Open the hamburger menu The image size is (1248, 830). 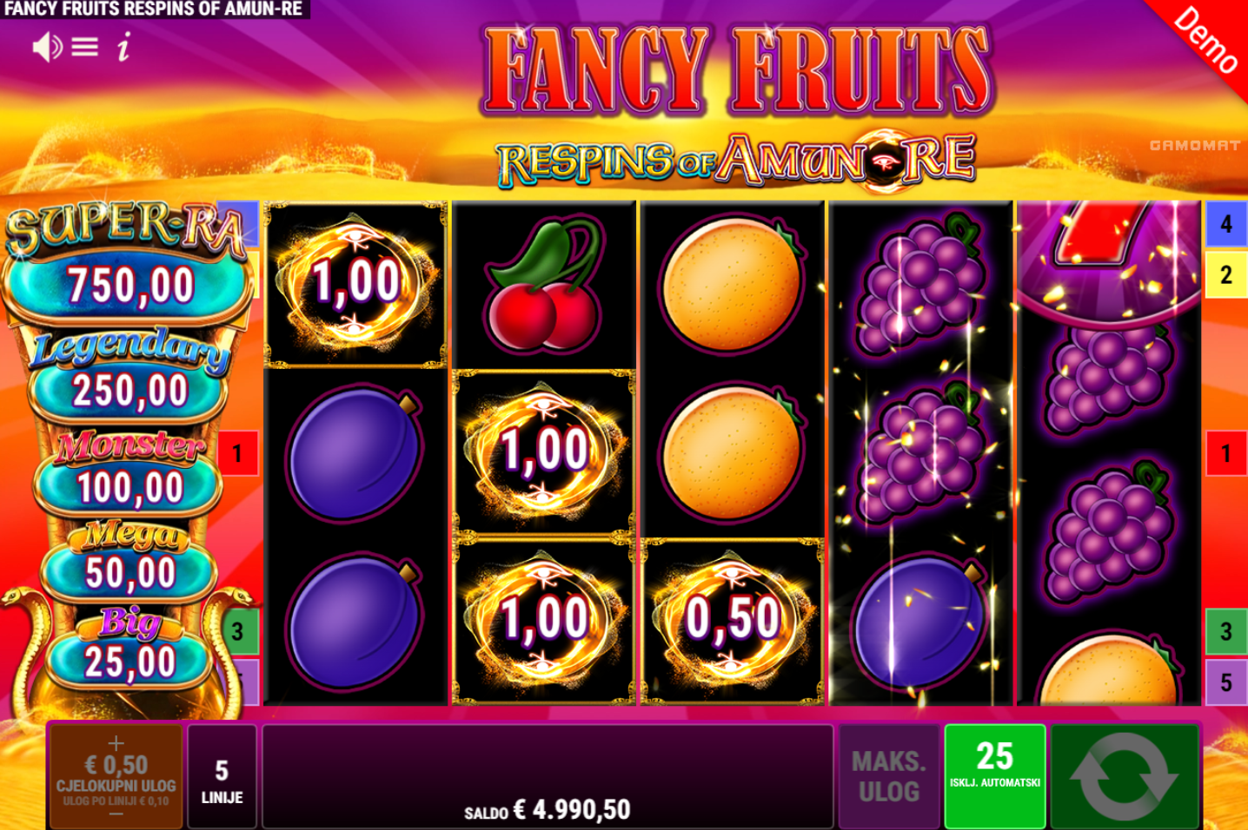click(84, 47)
